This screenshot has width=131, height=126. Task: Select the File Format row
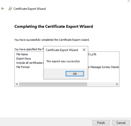[x=67, y=67]
